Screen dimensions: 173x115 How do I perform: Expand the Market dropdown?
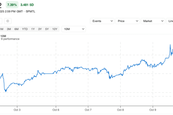[153, 21]
